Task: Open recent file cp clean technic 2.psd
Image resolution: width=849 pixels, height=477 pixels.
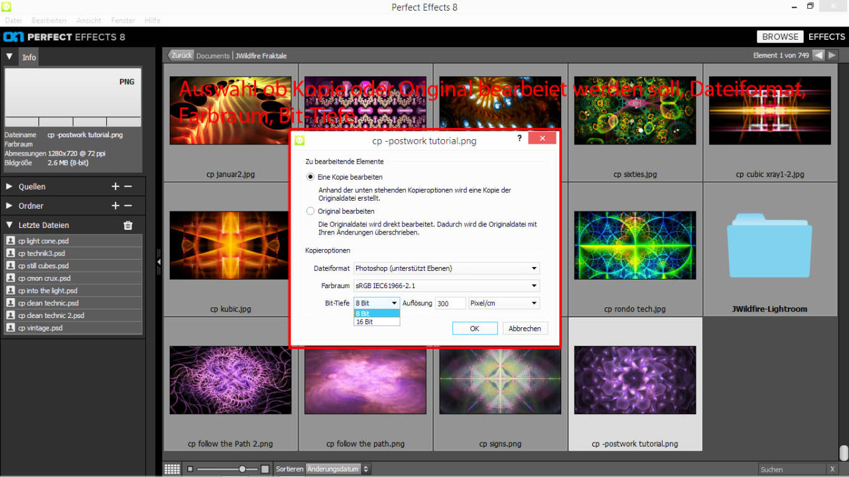Action: (x=73, y=315)
